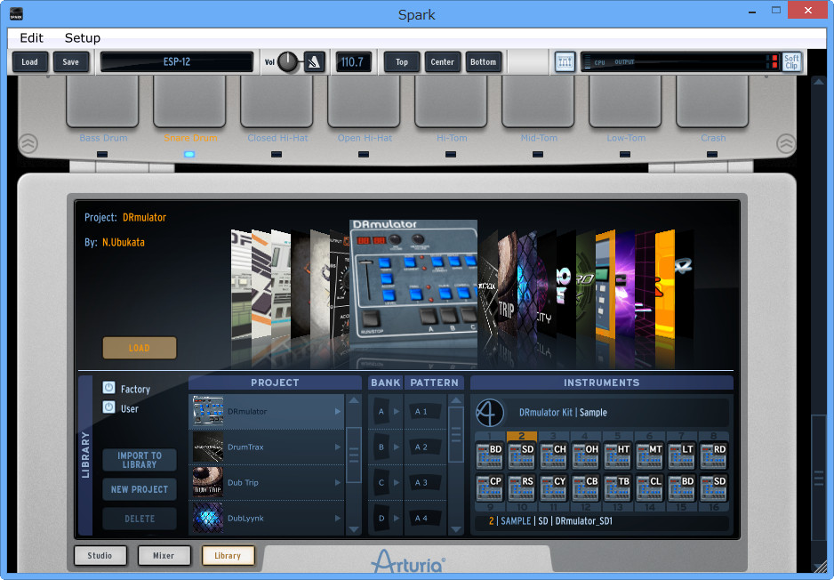
Task: Open the Setup menu
Action: coord(83,37)
